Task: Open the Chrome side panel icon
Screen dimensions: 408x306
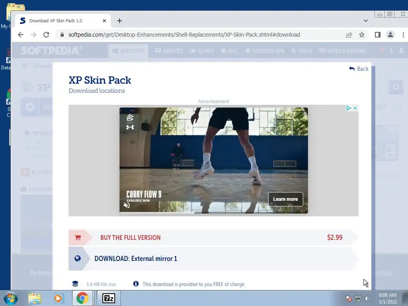Action: pos(378,35)
